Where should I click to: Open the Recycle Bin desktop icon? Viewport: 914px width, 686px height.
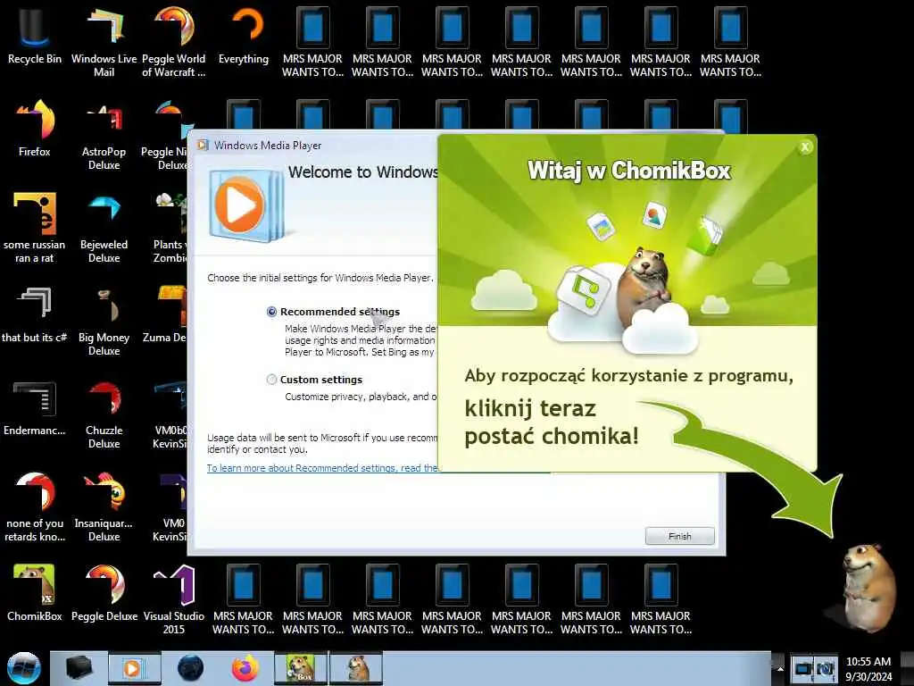[x=35, y=36]
